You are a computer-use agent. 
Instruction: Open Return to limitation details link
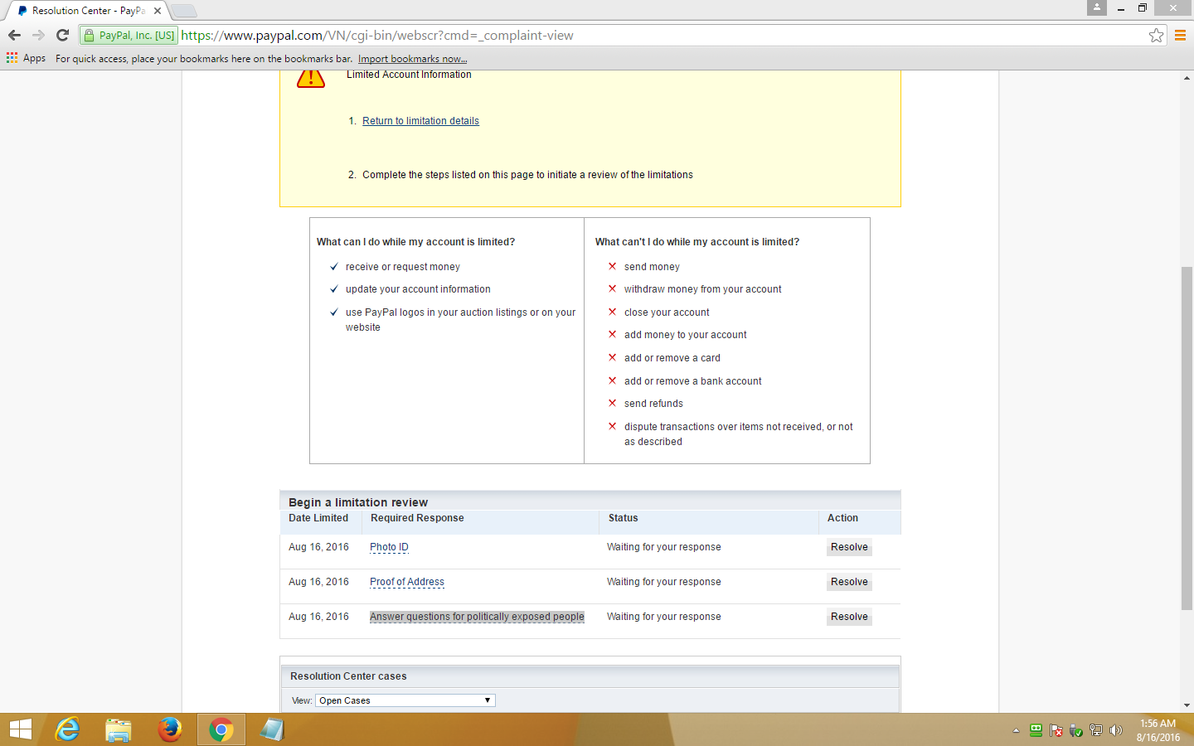coord(420,121)
